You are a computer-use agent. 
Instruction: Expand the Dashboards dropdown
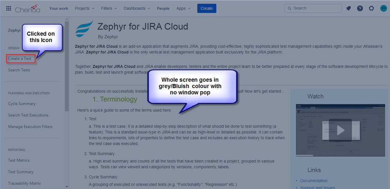[137, 8]
